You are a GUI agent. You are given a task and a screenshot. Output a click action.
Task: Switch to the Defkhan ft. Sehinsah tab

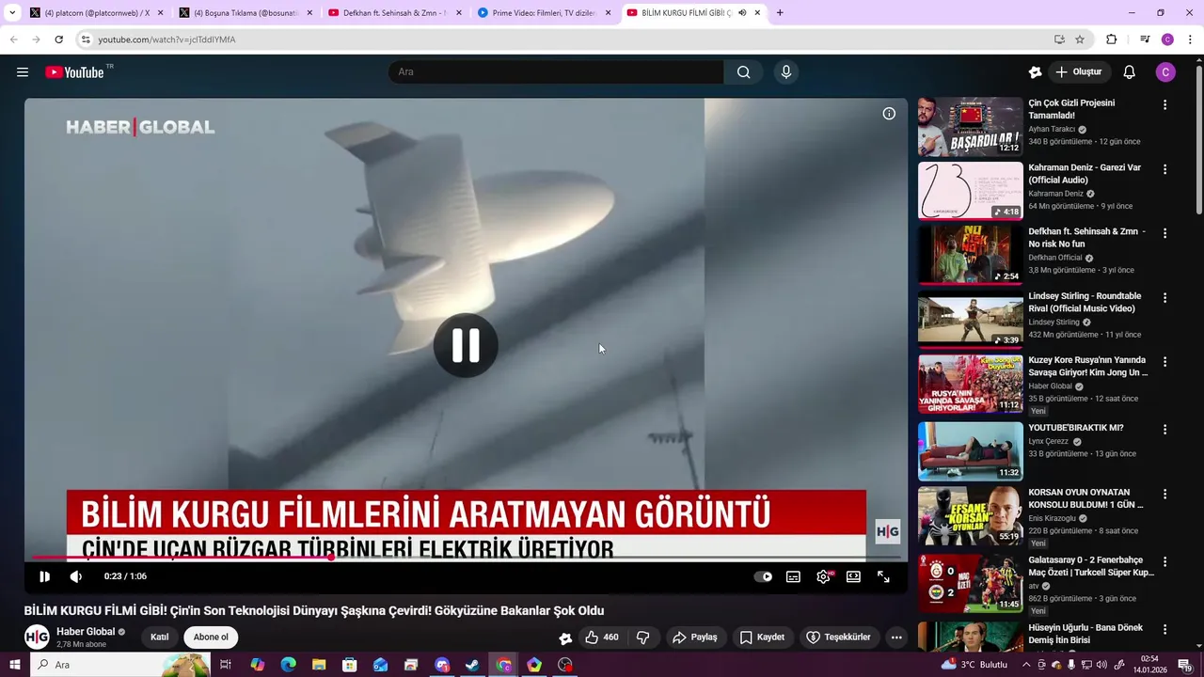point(395,13)
